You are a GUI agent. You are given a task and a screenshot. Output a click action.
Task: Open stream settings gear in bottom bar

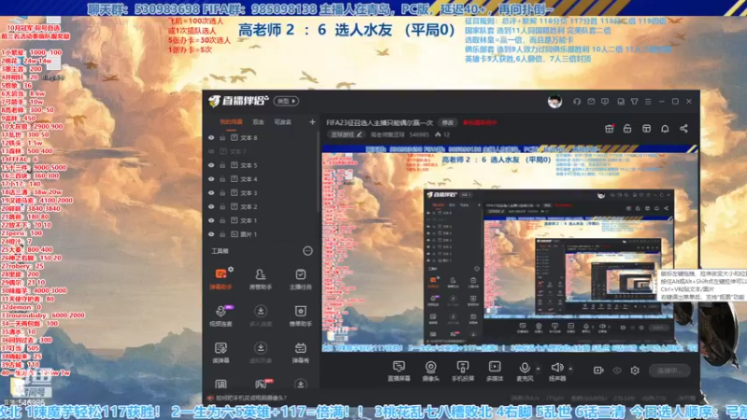coord(635,370)
